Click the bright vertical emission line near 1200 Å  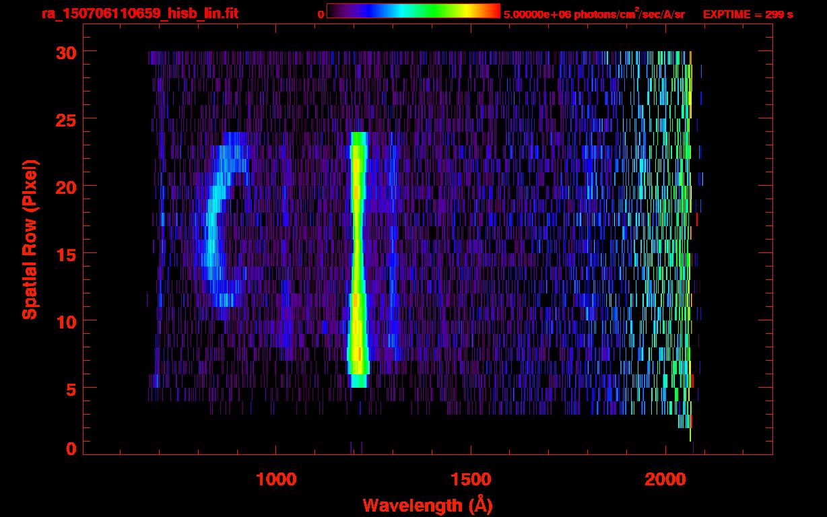358,256
